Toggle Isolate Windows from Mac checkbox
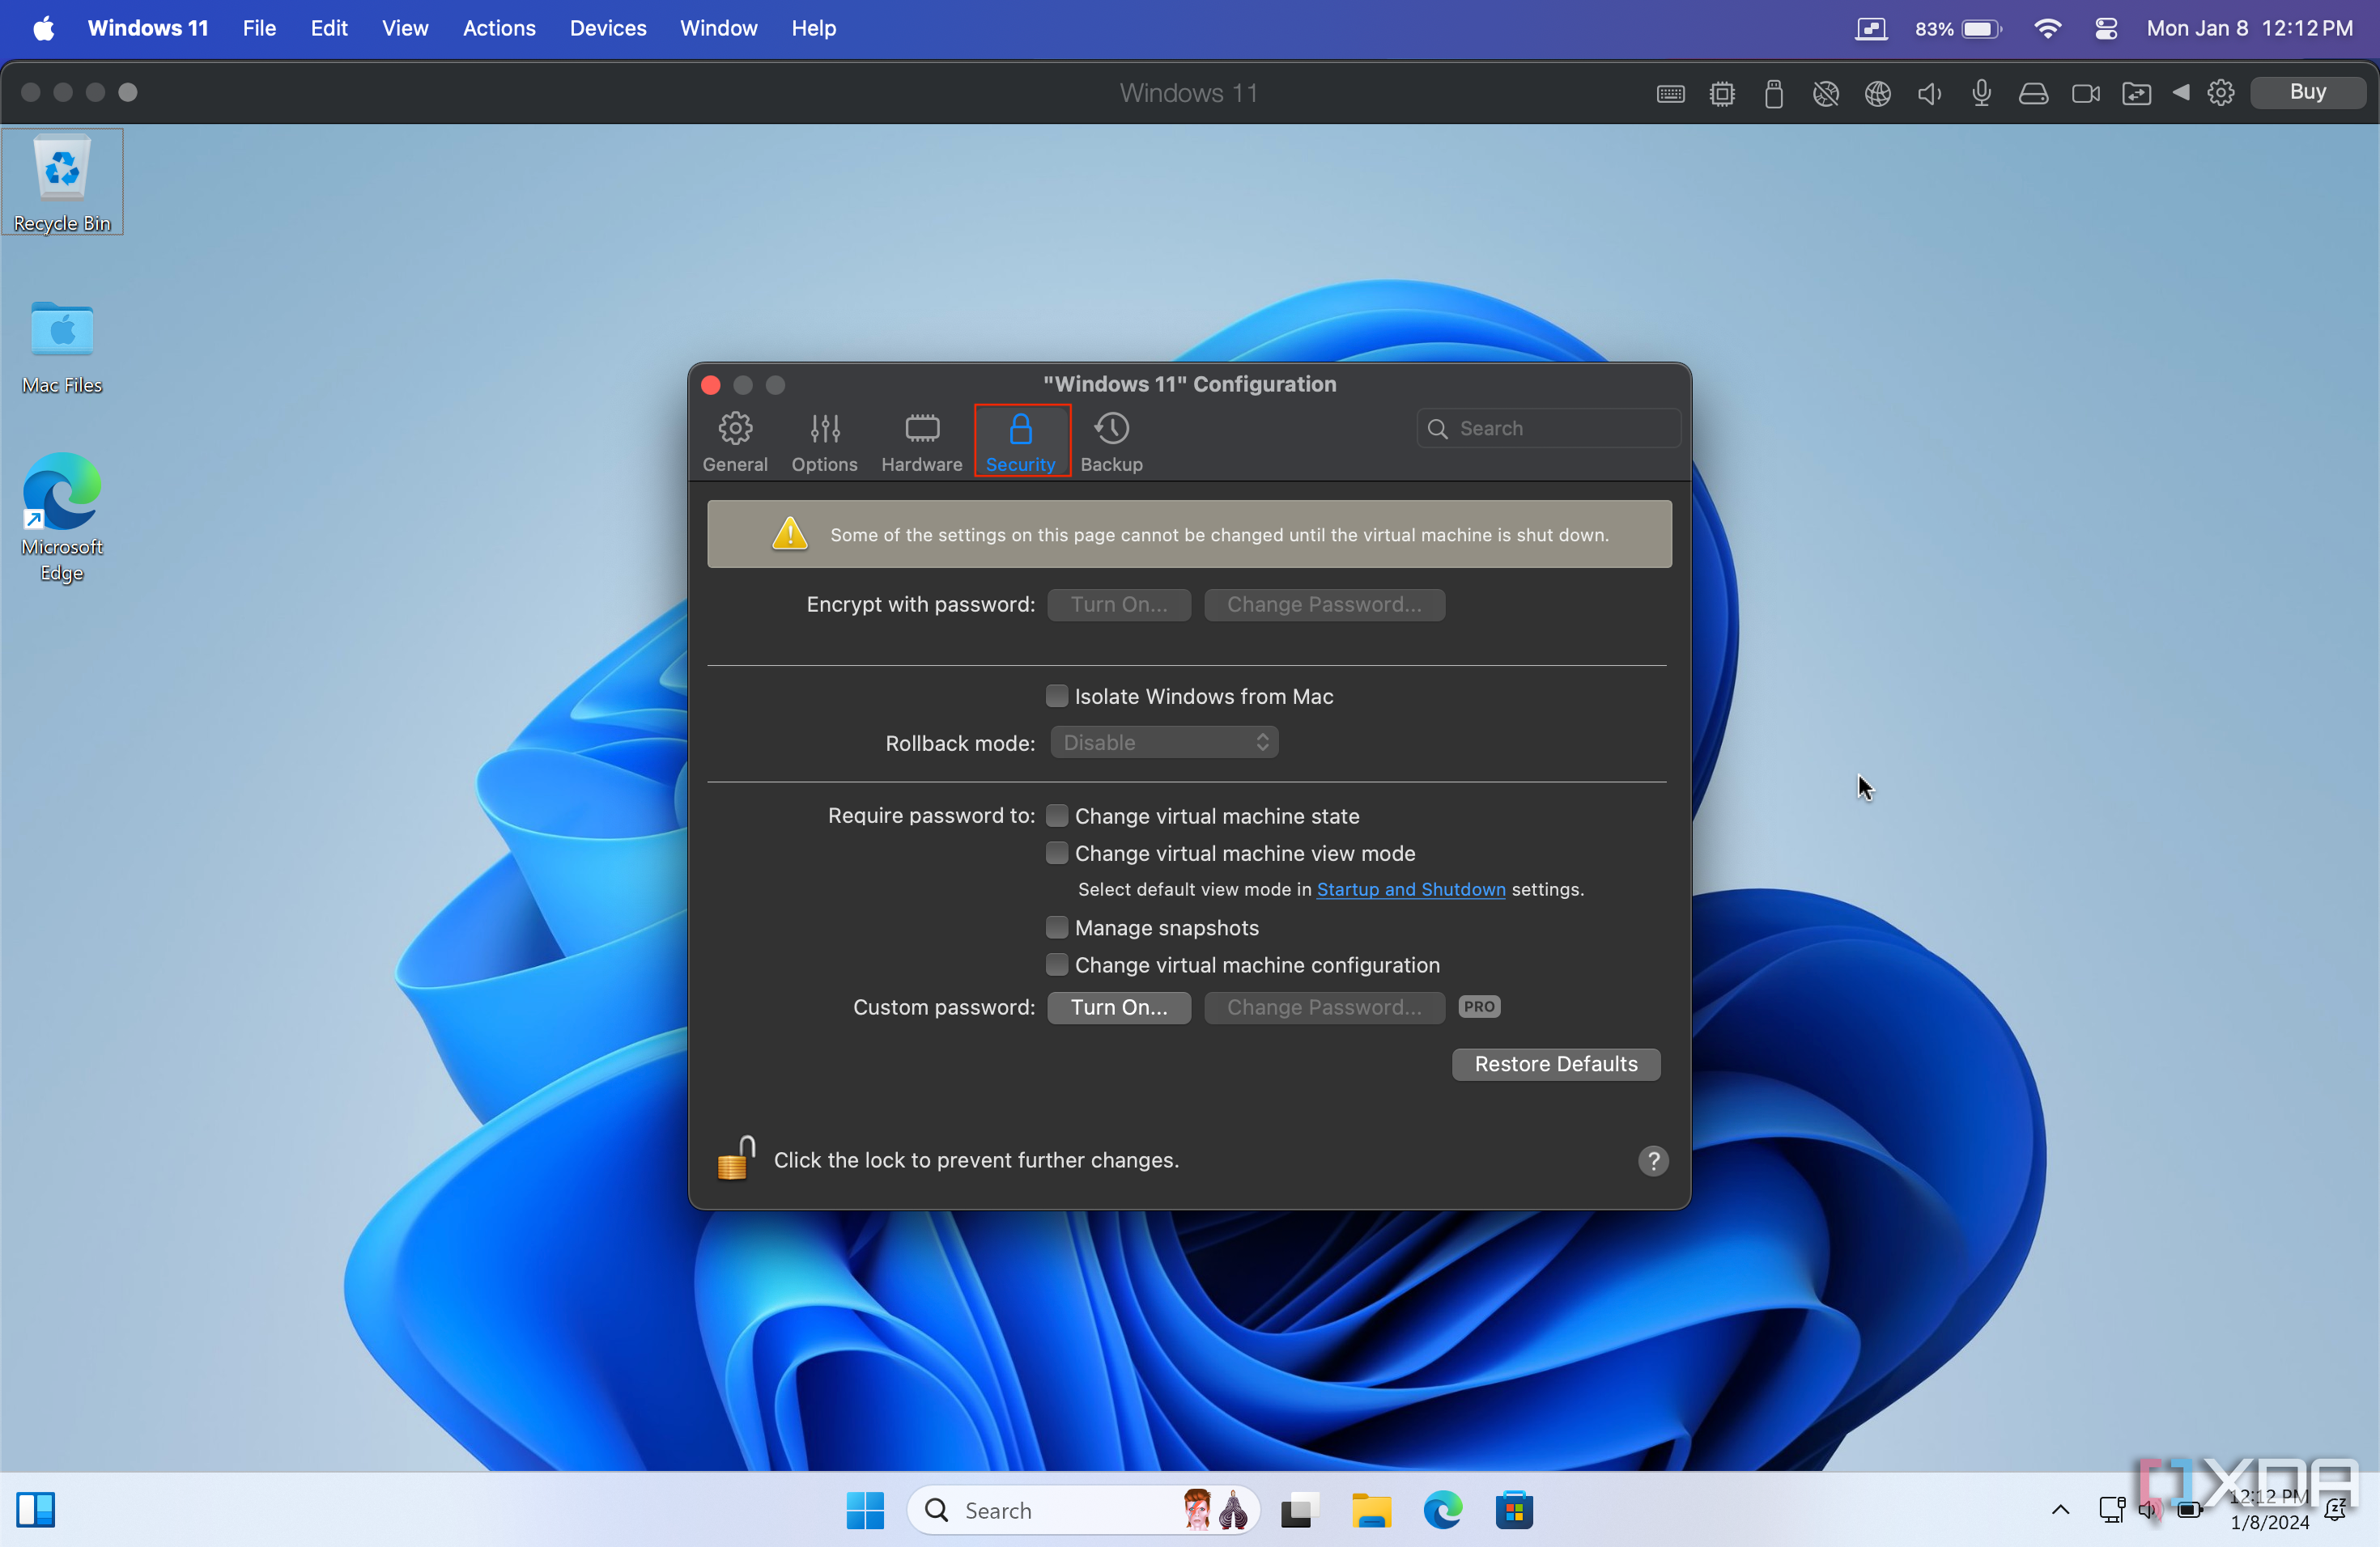The image size is (2380, 1547). (x=1056, y=696)
